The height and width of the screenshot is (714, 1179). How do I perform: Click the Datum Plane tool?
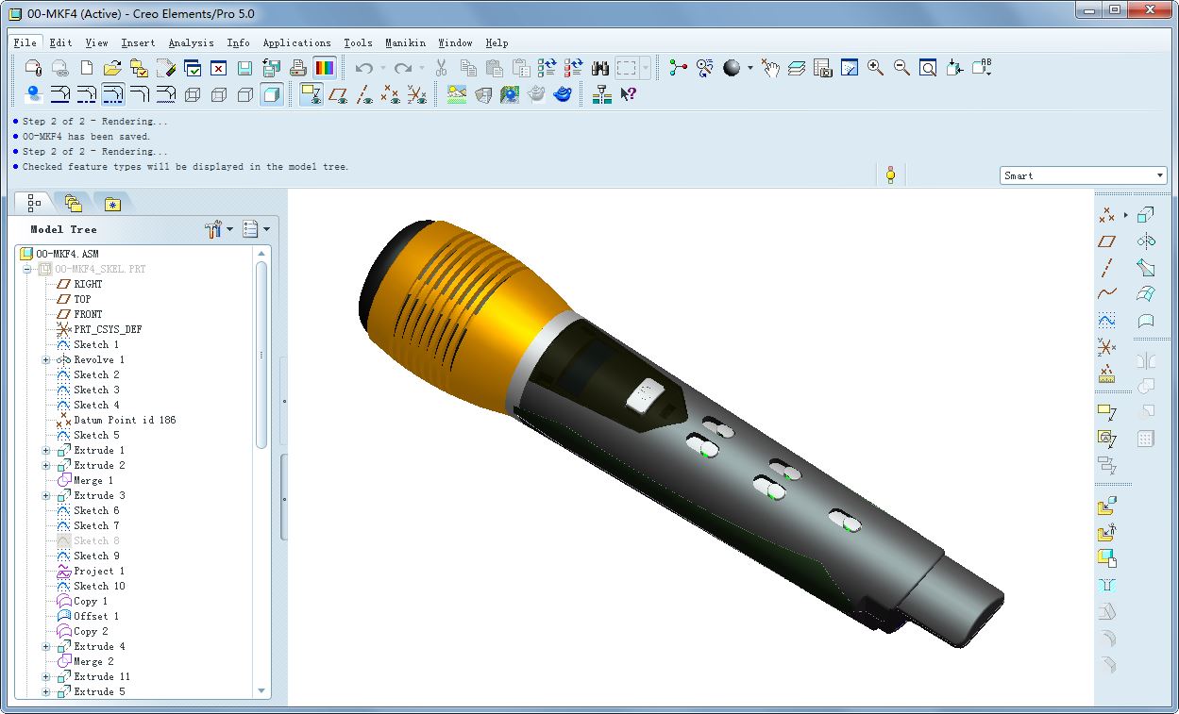[1107, 241]
